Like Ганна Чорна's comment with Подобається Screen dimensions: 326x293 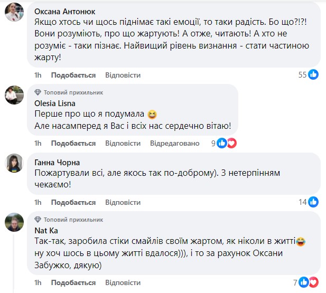click(x=73, y=202)
